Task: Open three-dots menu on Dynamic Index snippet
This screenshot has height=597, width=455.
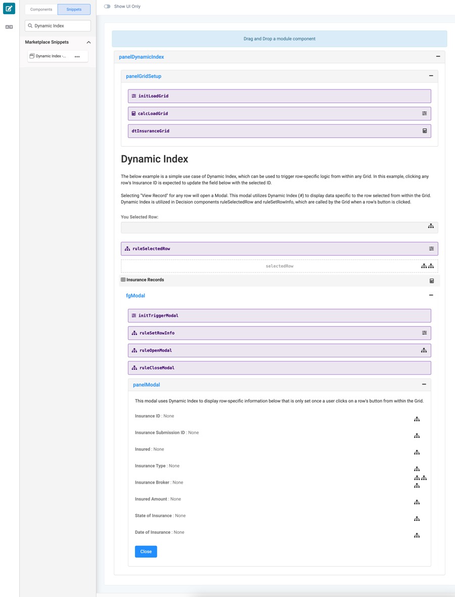Action: 77,56
